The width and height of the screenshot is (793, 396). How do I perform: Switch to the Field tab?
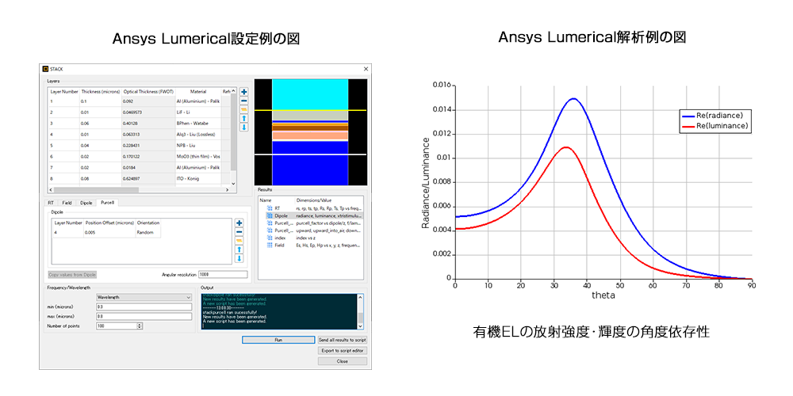click(x=67, y=203)
